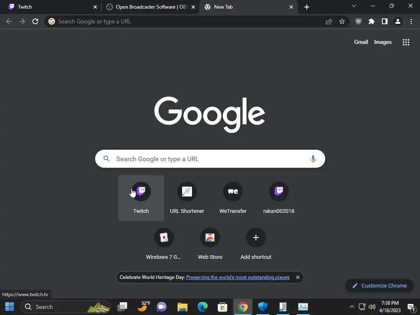Image resolution: width=420 pixels, height=315 pixels.
Task: Open the Chrome profile menu
Action: click(398, 21)
